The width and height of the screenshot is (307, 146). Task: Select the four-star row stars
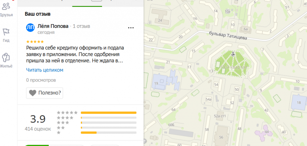click(65, 117)
